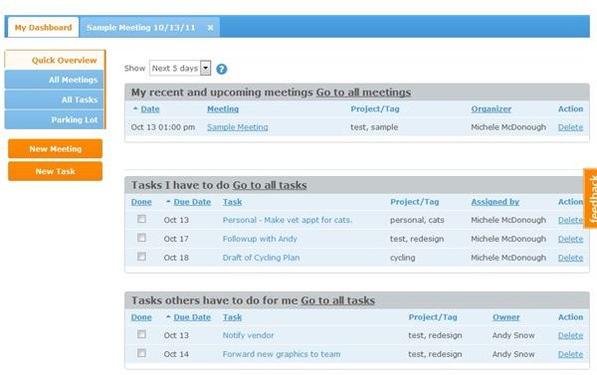Open the Show period dropdown arrow

click(x=206, y=69)
